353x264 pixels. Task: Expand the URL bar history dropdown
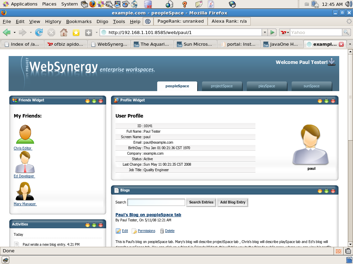265,32
